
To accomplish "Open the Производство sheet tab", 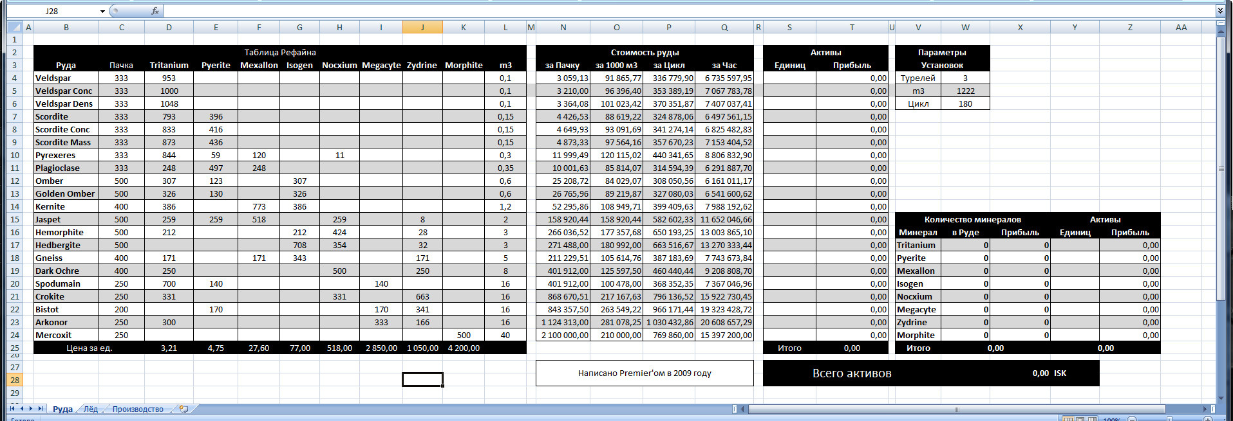I will pyautogui.click(x=138, y=409).
